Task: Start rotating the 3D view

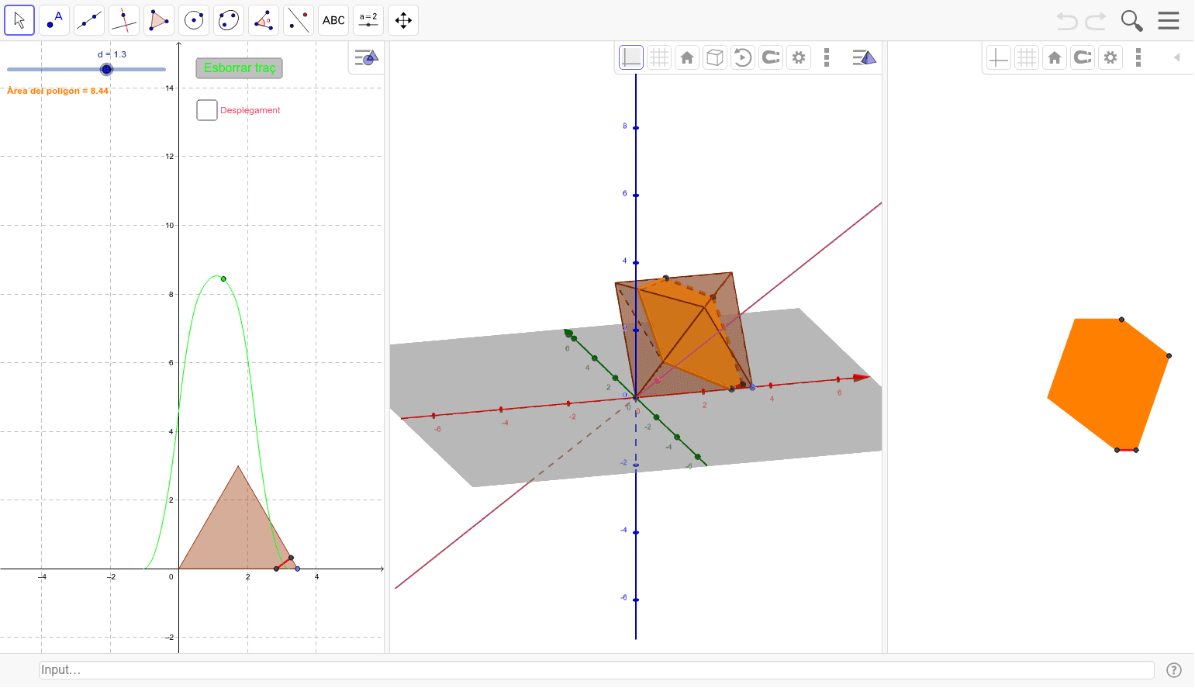Action: coord(743,57)
